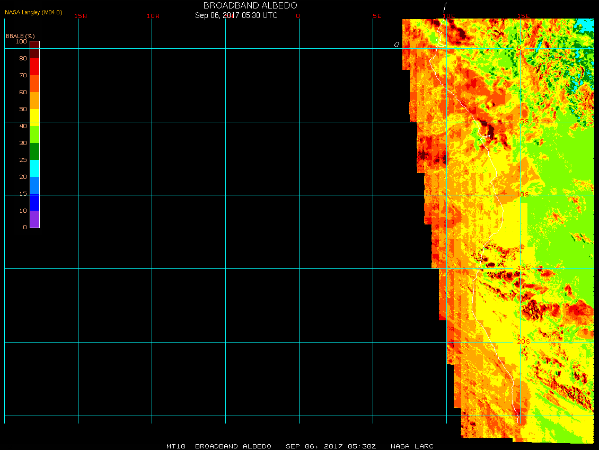Select the 10S latitude label
599x450 pixels.
523,194
